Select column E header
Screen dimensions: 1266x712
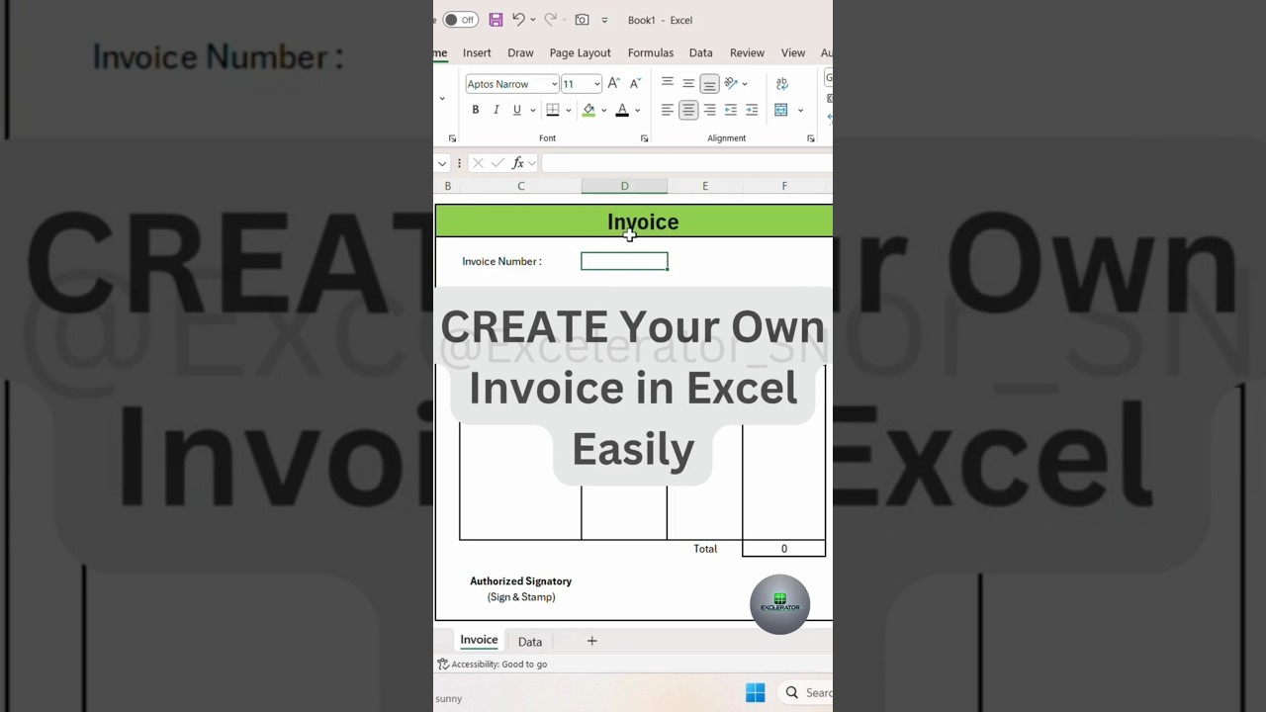(x=705, y=186)
